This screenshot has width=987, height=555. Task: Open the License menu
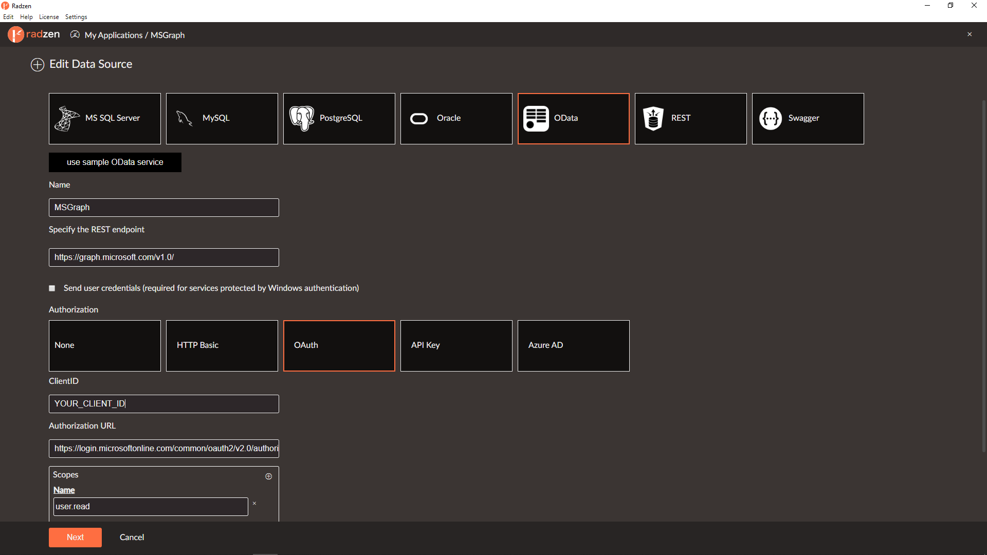pyautogui.click(x=49, y=17)
